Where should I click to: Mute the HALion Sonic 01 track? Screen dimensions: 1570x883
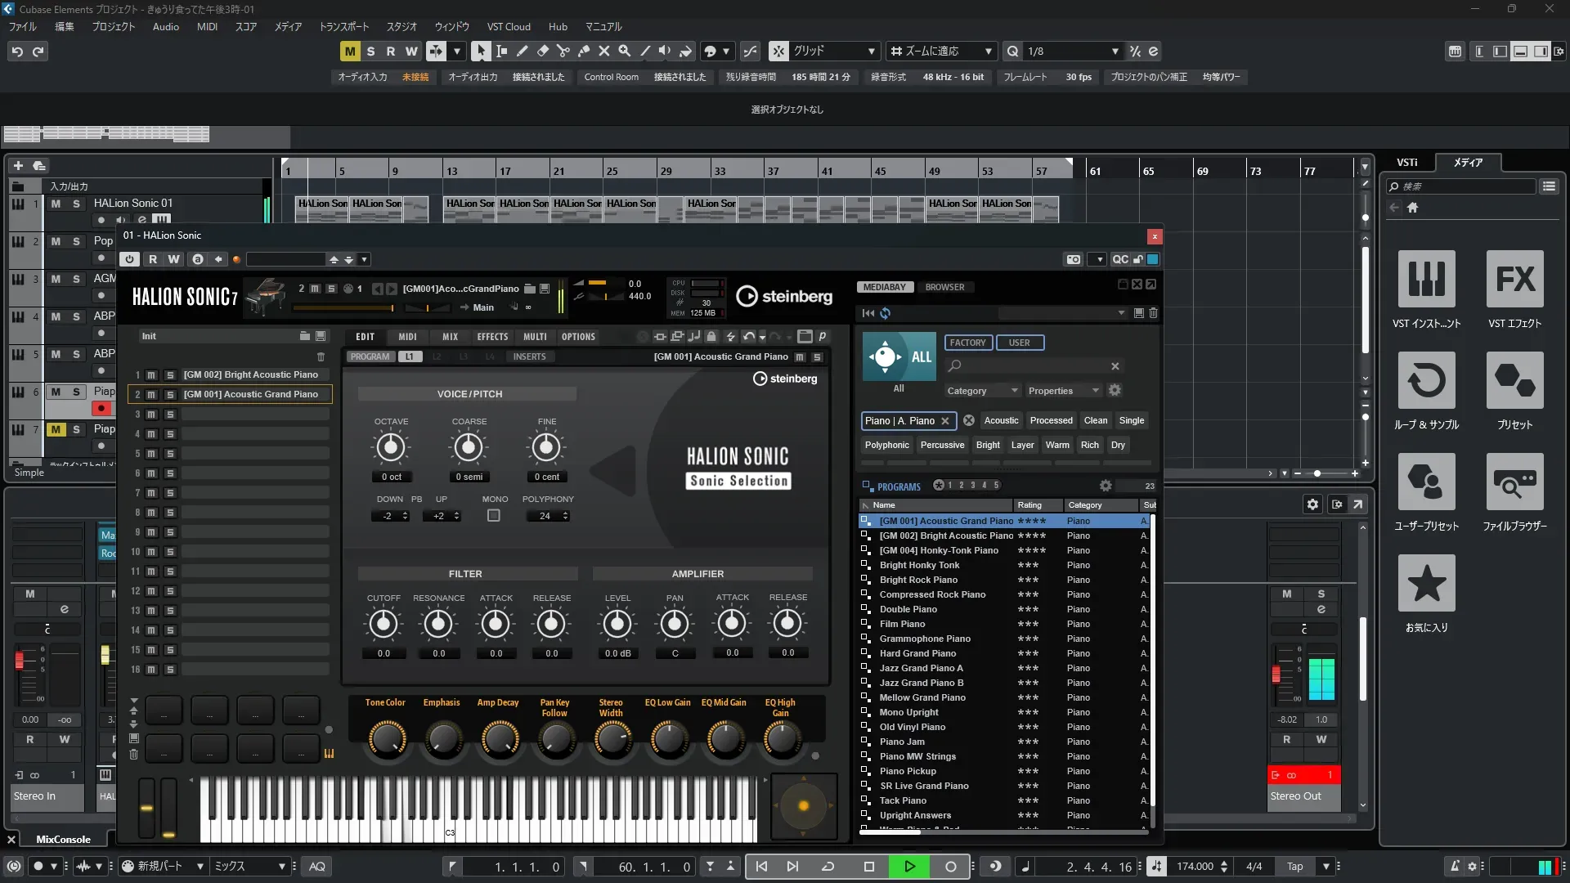(56, 204)
